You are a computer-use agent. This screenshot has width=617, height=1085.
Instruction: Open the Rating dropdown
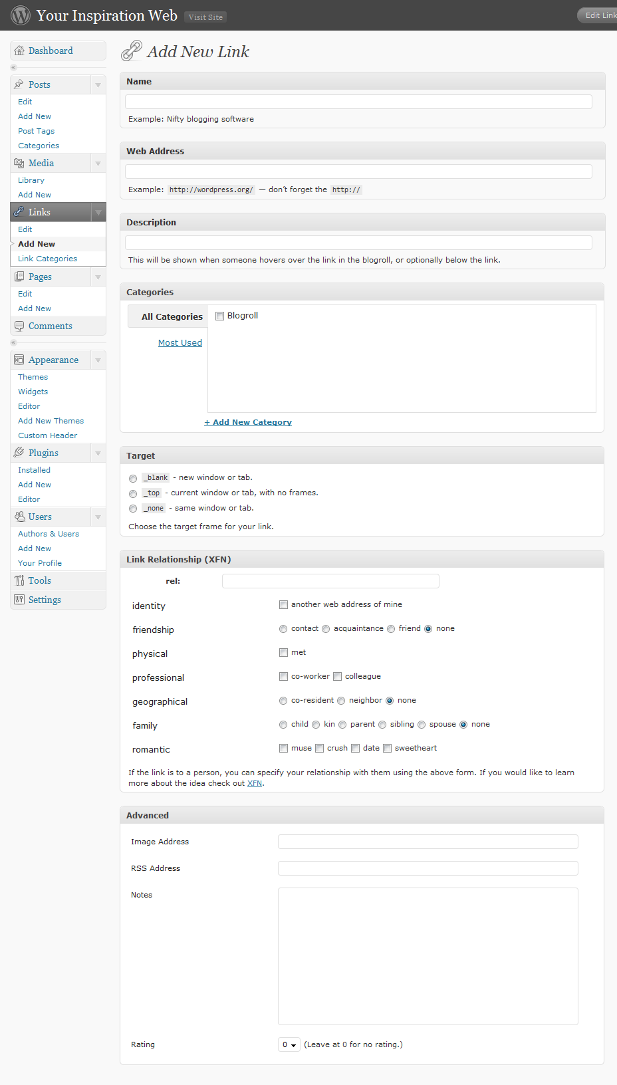coord(289,1044)
